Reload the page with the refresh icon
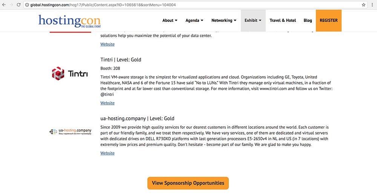Screen dimensions: 377x195 point(18,5)
